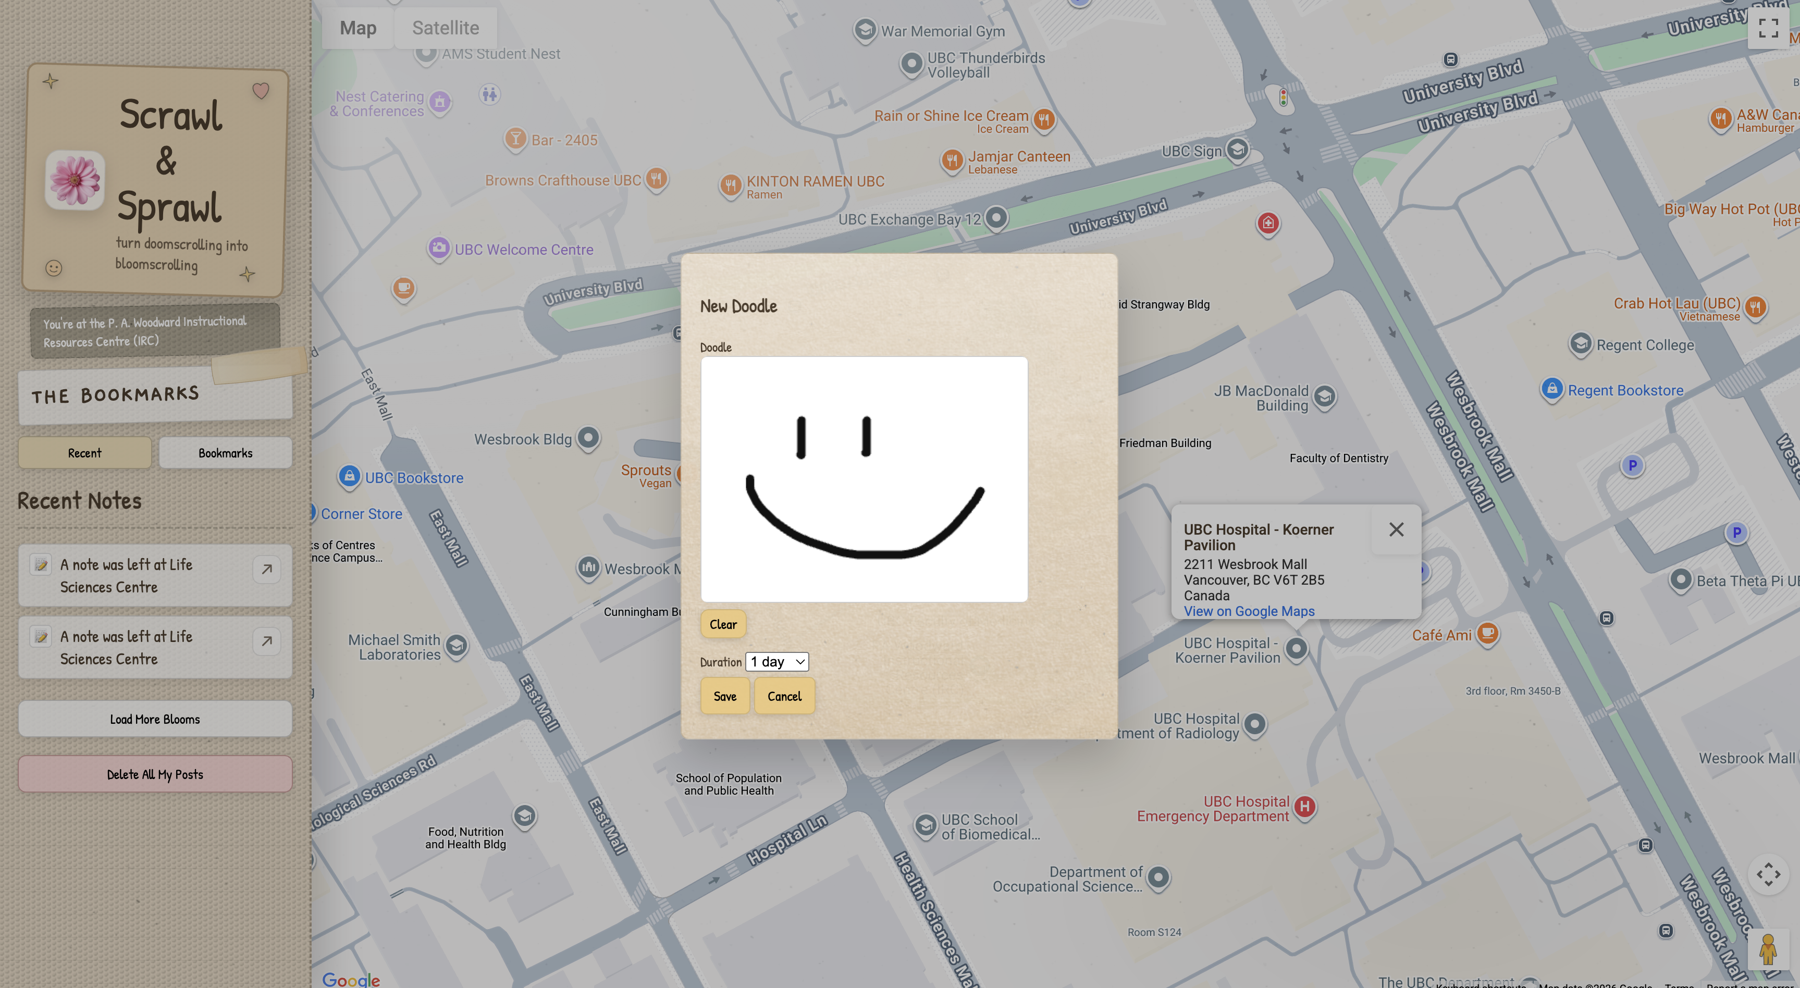Click the map camera pan control icon
1800x988 pixels.
point(1768,874)
